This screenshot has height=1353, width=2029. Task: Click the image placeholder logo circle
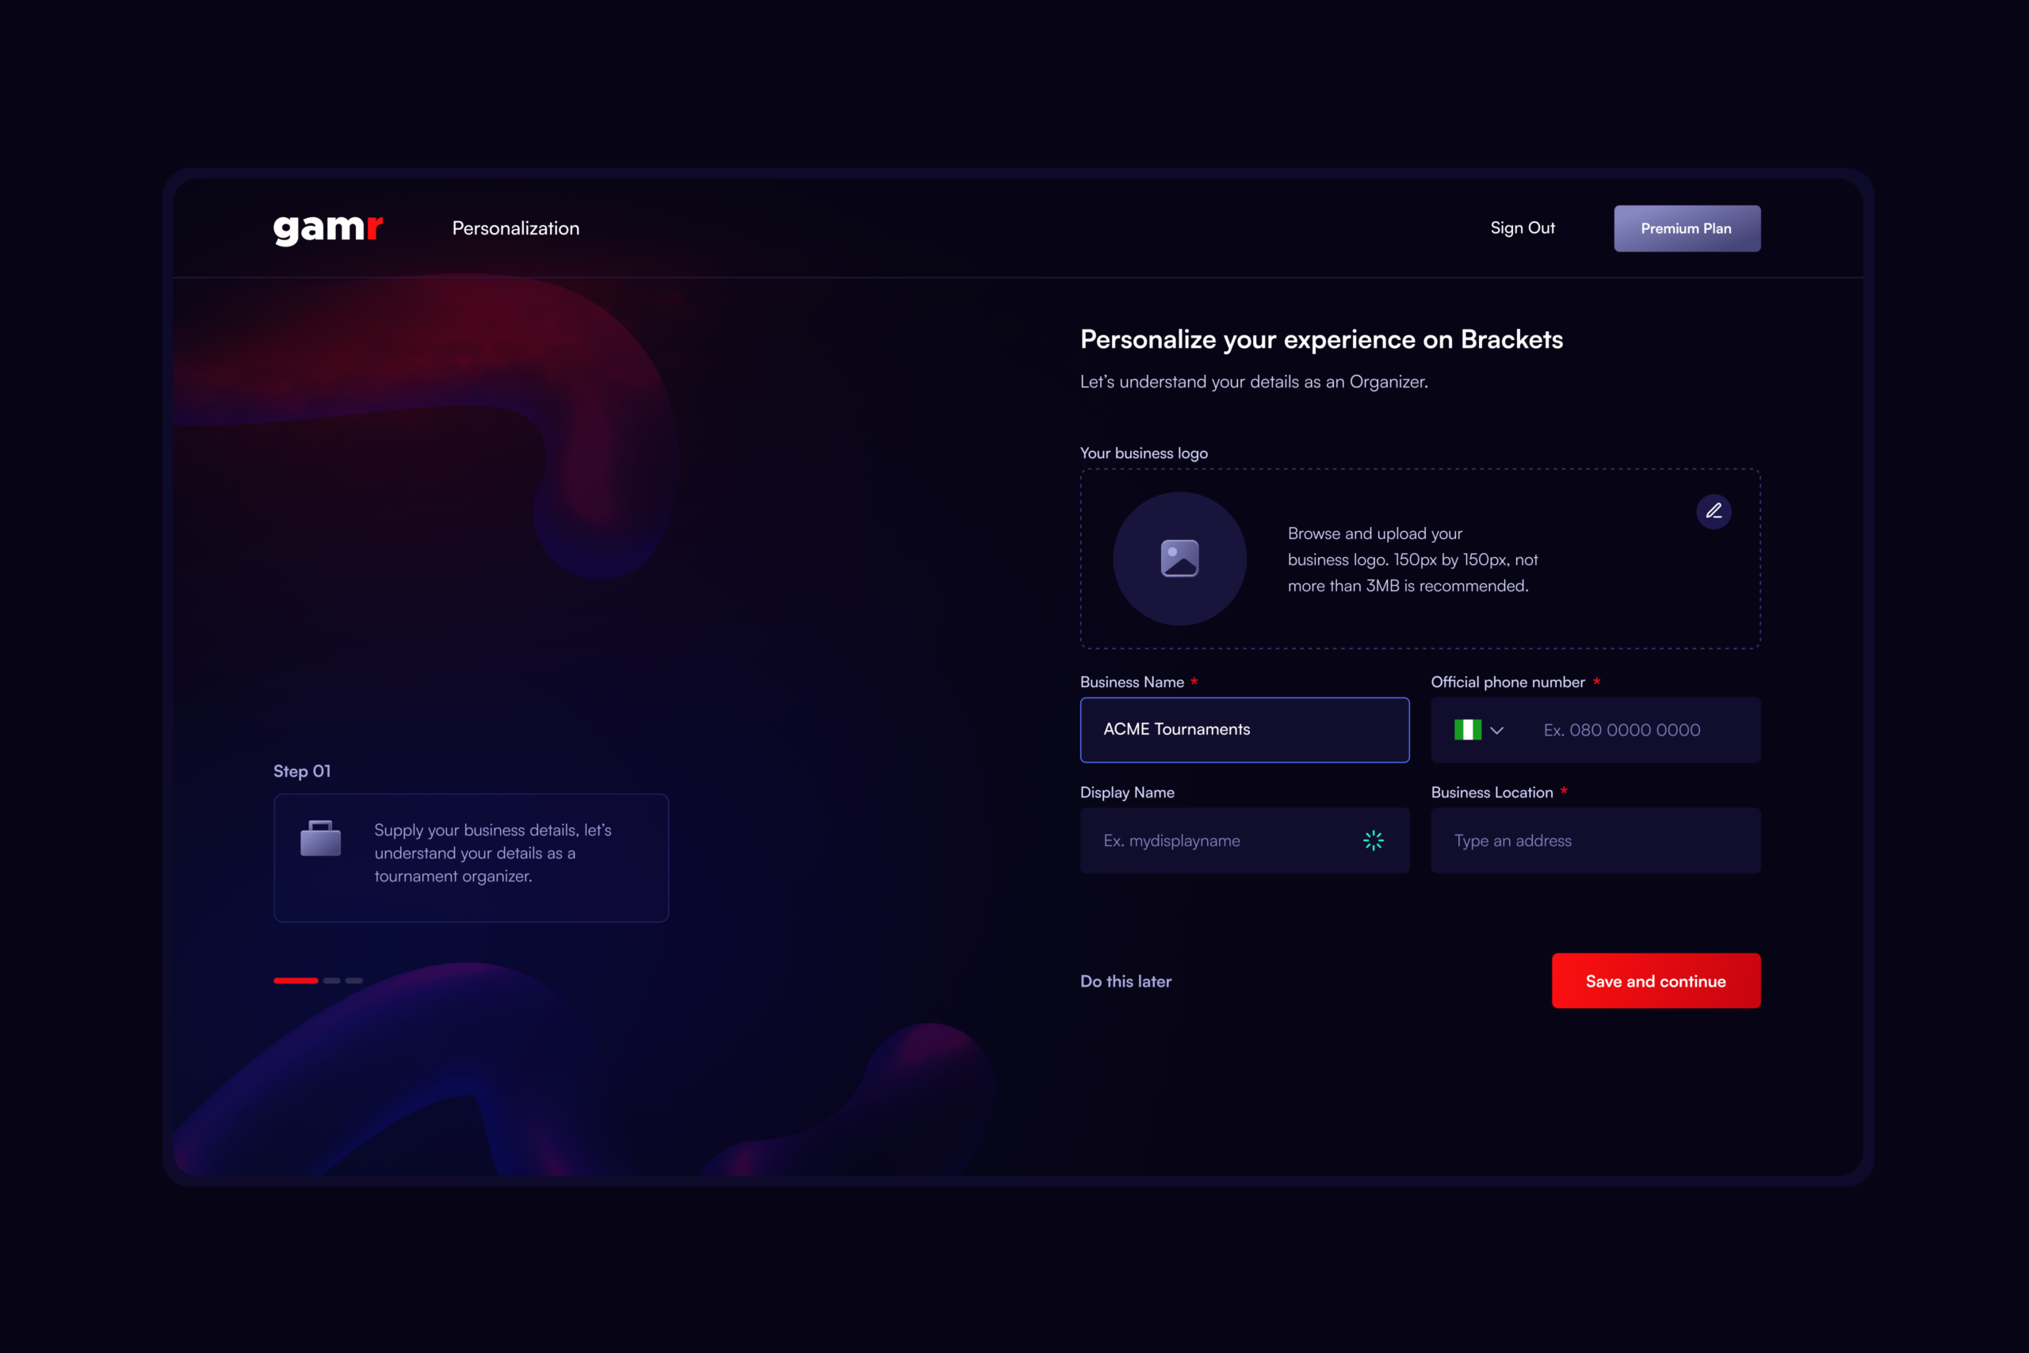1179,558
